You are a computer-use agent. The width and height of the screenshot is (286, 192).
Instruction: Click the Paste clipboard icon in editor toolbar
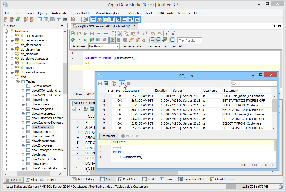133,33
